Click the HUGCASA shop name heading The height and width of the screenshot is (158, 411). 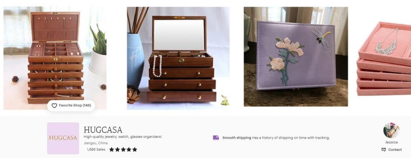[x=103, y=130]
